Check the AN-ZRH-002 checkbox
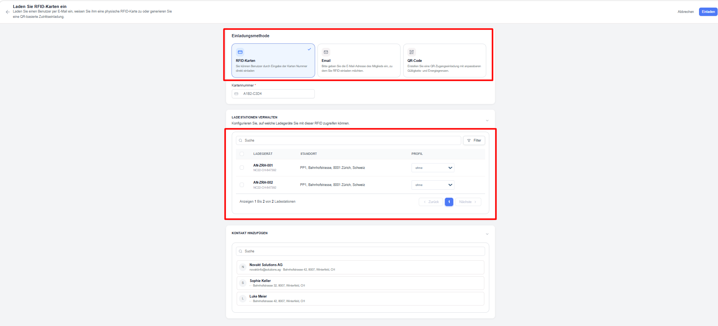 pos(242,185)
